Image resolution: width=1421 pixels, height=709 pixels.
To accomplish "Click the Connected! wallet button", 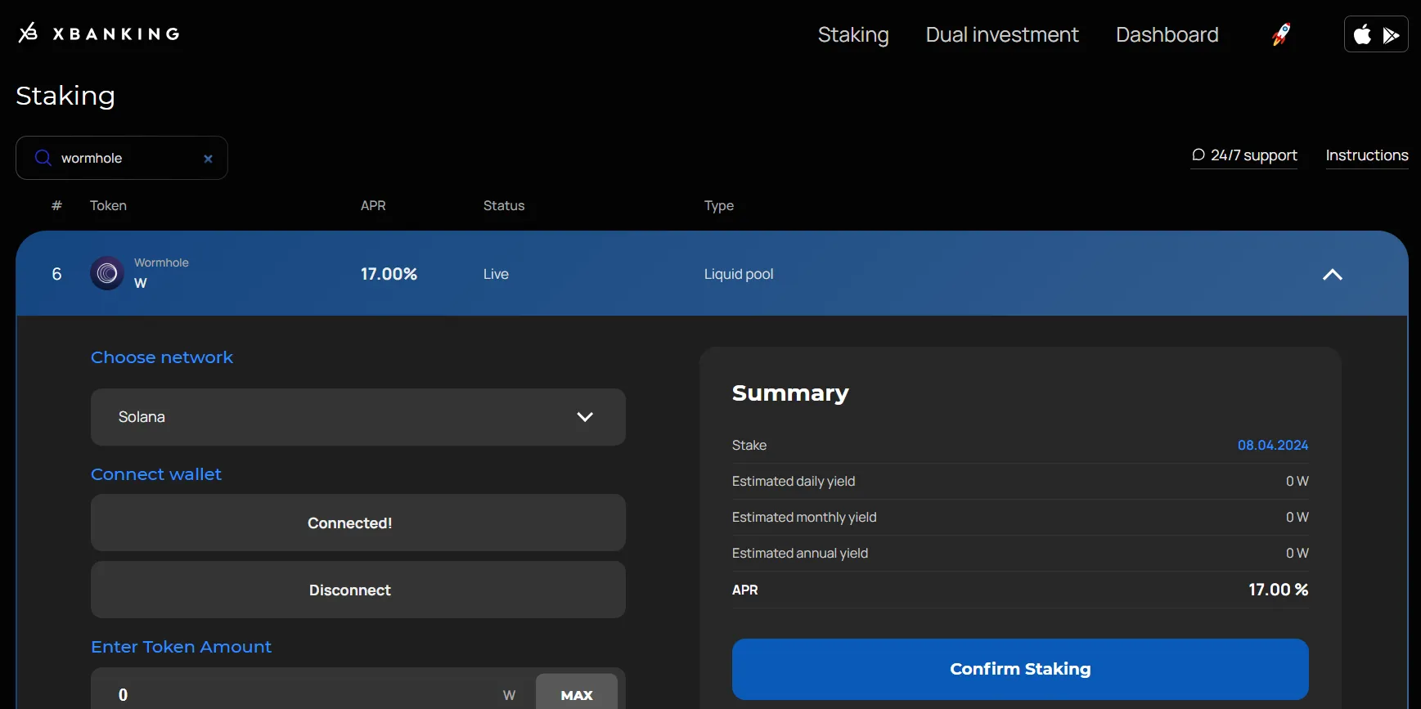I will 358,523.
